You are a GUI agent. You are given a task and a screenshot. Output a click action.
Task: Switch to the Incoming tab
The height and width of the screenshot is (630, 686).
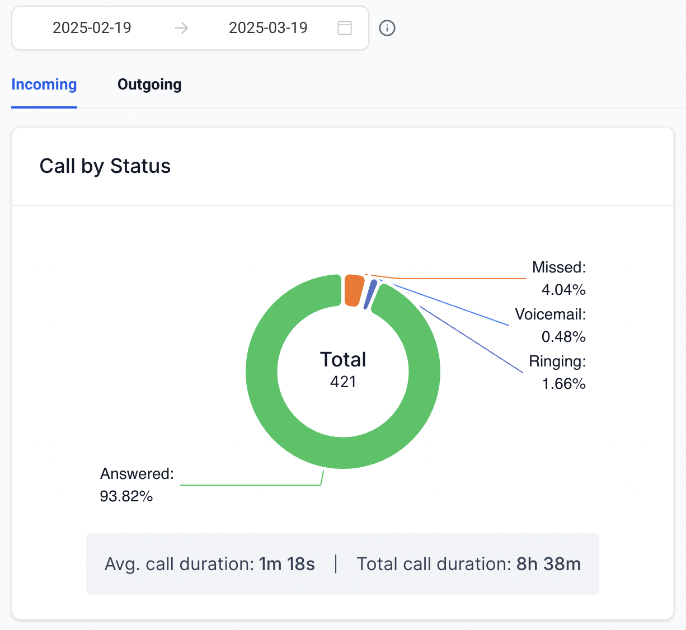point(44,84)
